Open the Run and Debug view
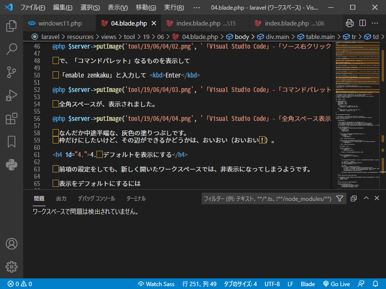Image resolution: width=386 pixels, height=289 pixels. click(12, 94)
